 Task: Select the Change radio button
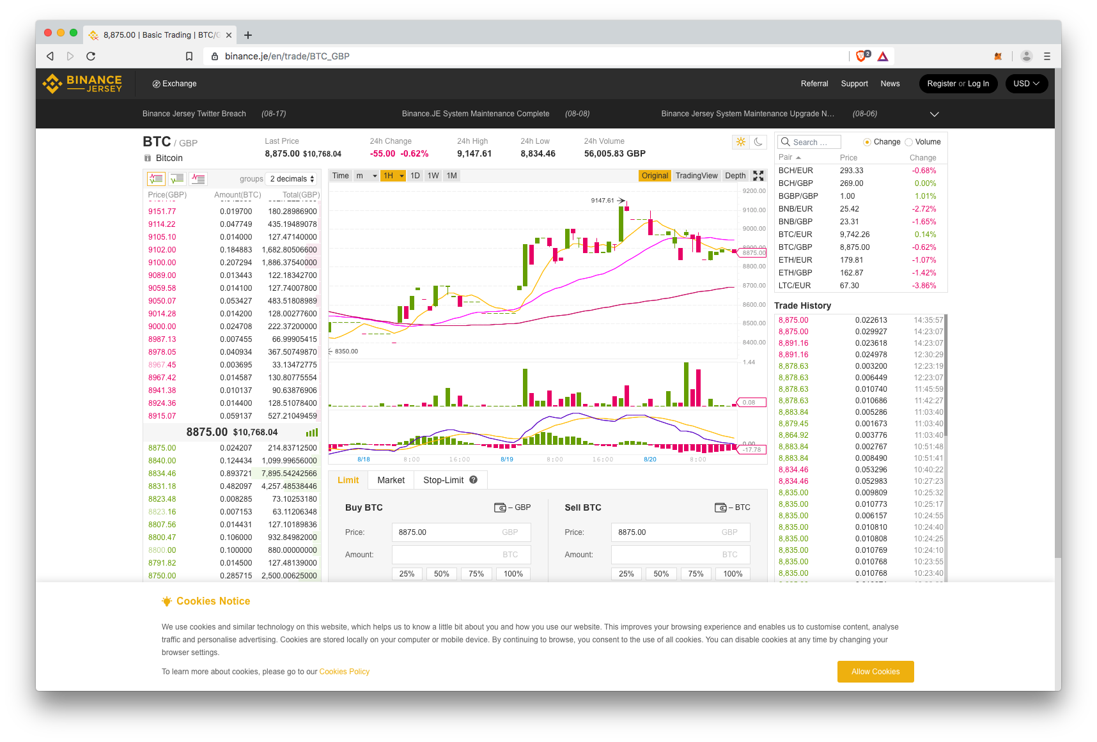tap(867, 142)
